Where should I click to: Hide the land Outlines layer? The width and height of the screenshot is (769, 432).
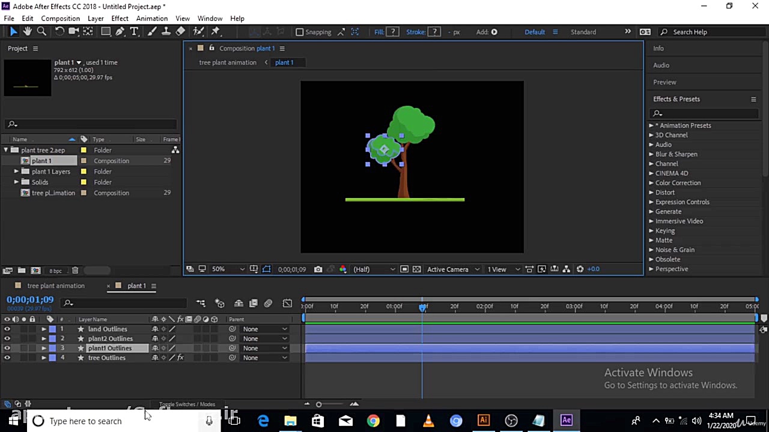[7, 329]
